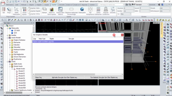Open Görüntü settings icon in ribbon
This screenshot has width=172, height=96.
click(113, 10)
